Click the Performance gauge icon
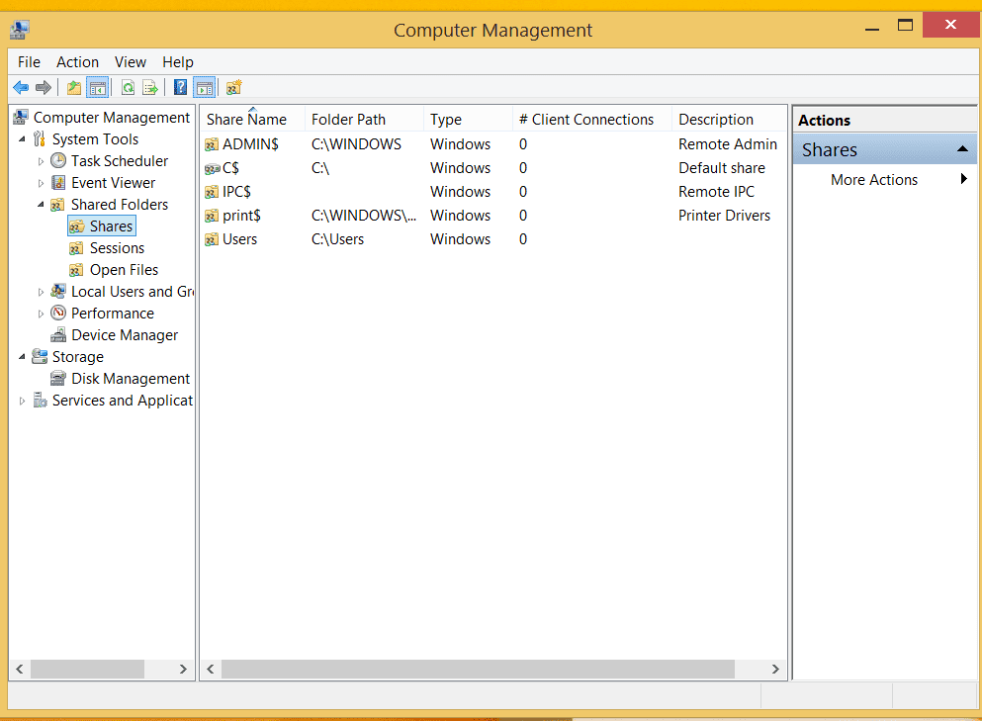 pos(58,314)
